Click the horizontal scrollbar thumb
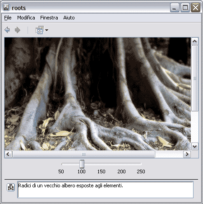Viewport: 203px width, 204px height. coord(83,154)
